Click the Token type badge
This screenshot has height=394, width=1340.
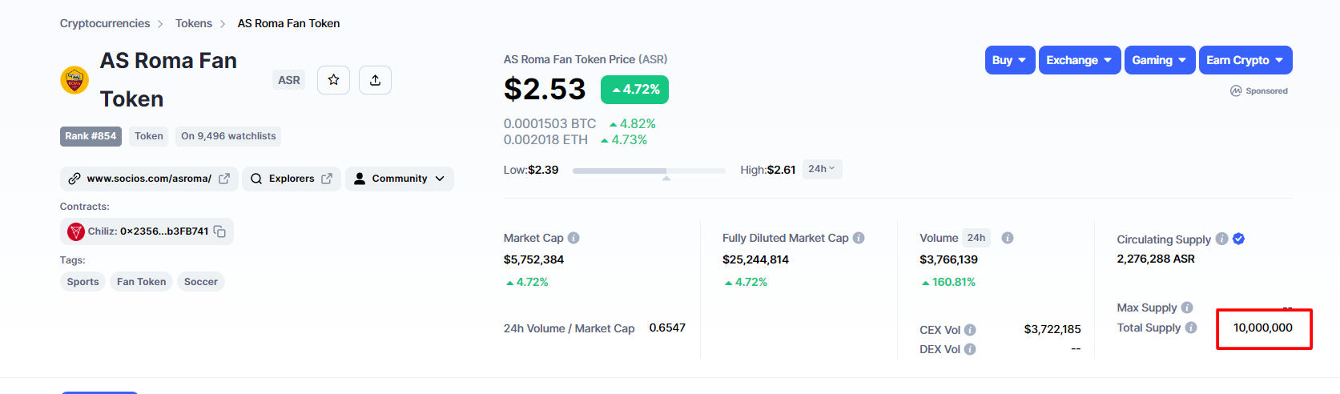point(149,136)
